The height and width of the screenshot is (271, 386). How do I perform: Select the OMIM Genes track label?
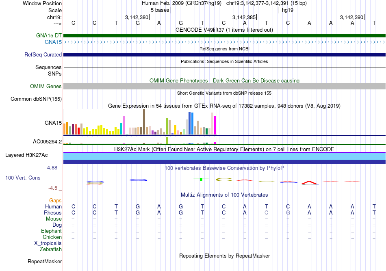[46, 87]
